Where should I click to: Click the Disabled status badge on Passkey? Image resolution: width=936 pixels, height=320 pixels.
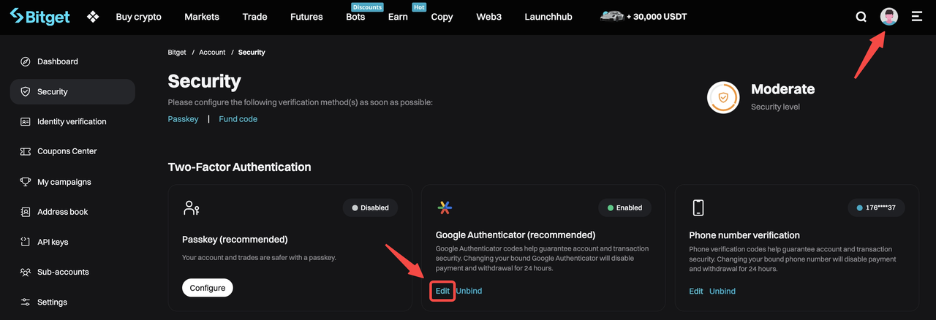[371, 207]
